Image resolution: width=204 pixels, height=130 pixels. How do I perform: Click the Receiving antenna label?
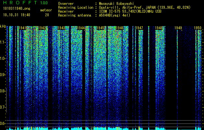[75, 15]
